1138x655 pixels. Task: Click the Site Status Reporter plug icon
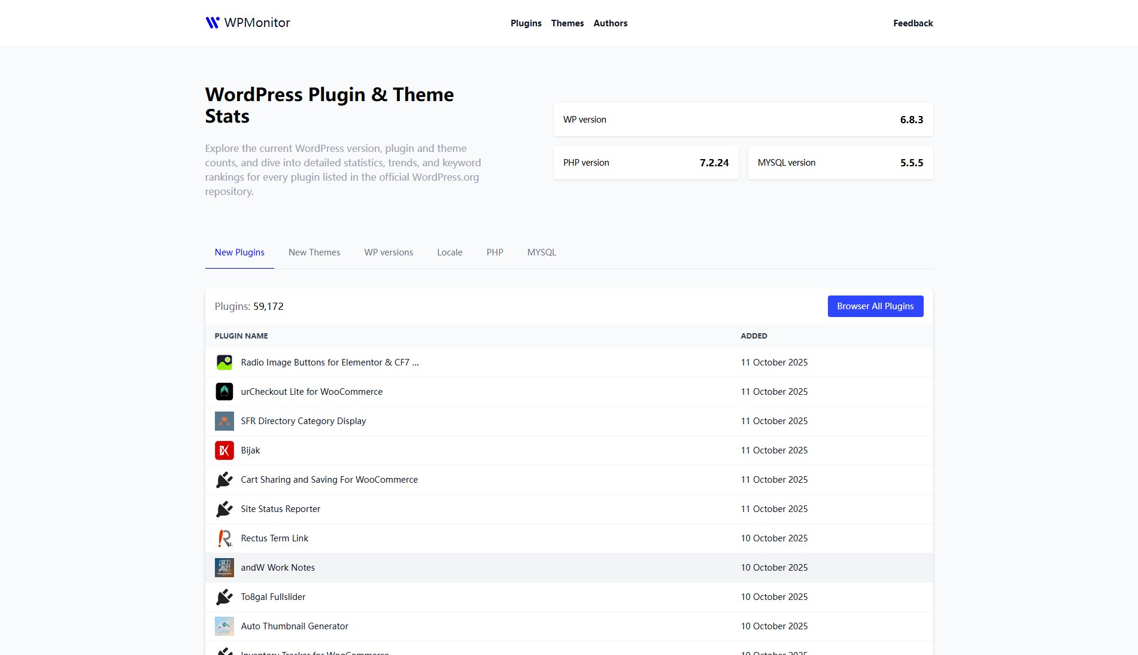224,509
